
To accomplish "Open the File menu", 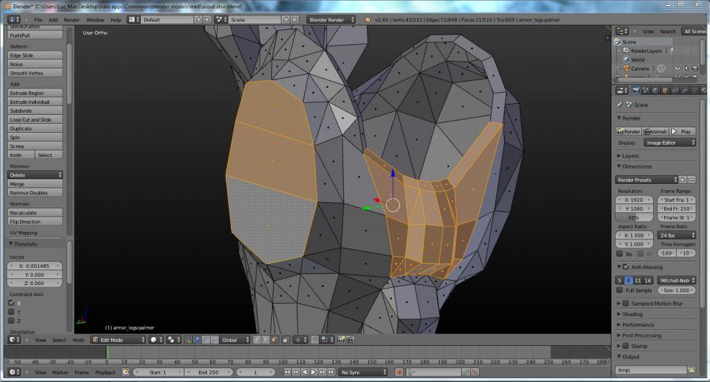I will (x=38, y=20).
